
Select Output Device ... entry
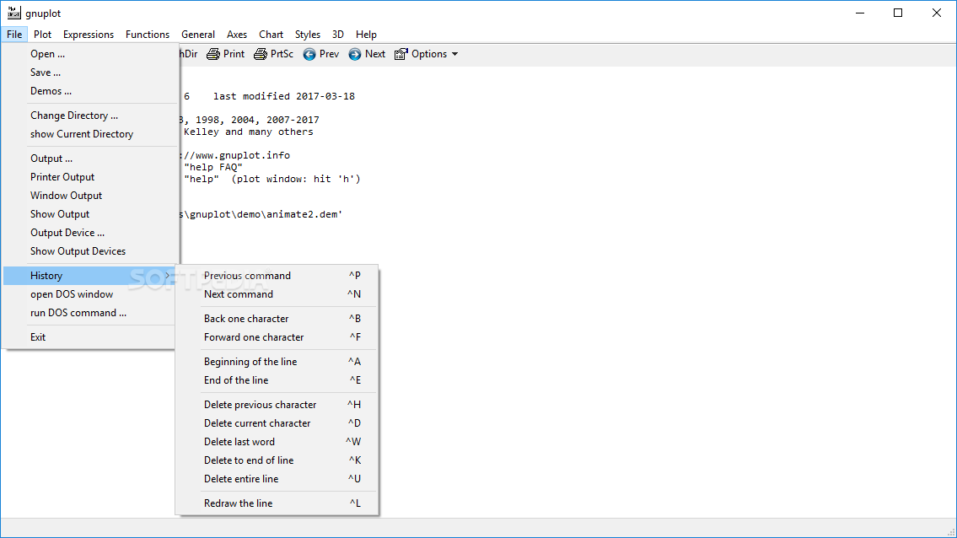90,233
